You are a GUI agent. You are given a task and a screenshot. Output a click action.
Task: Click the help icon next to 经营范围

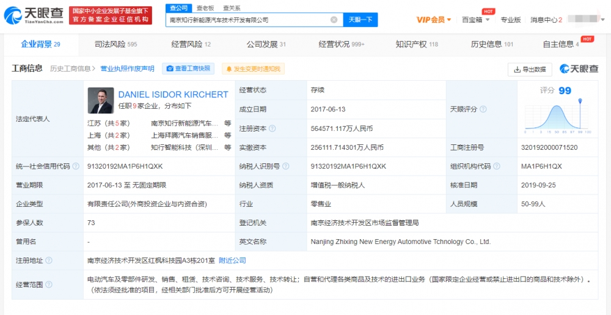point(49,284)
